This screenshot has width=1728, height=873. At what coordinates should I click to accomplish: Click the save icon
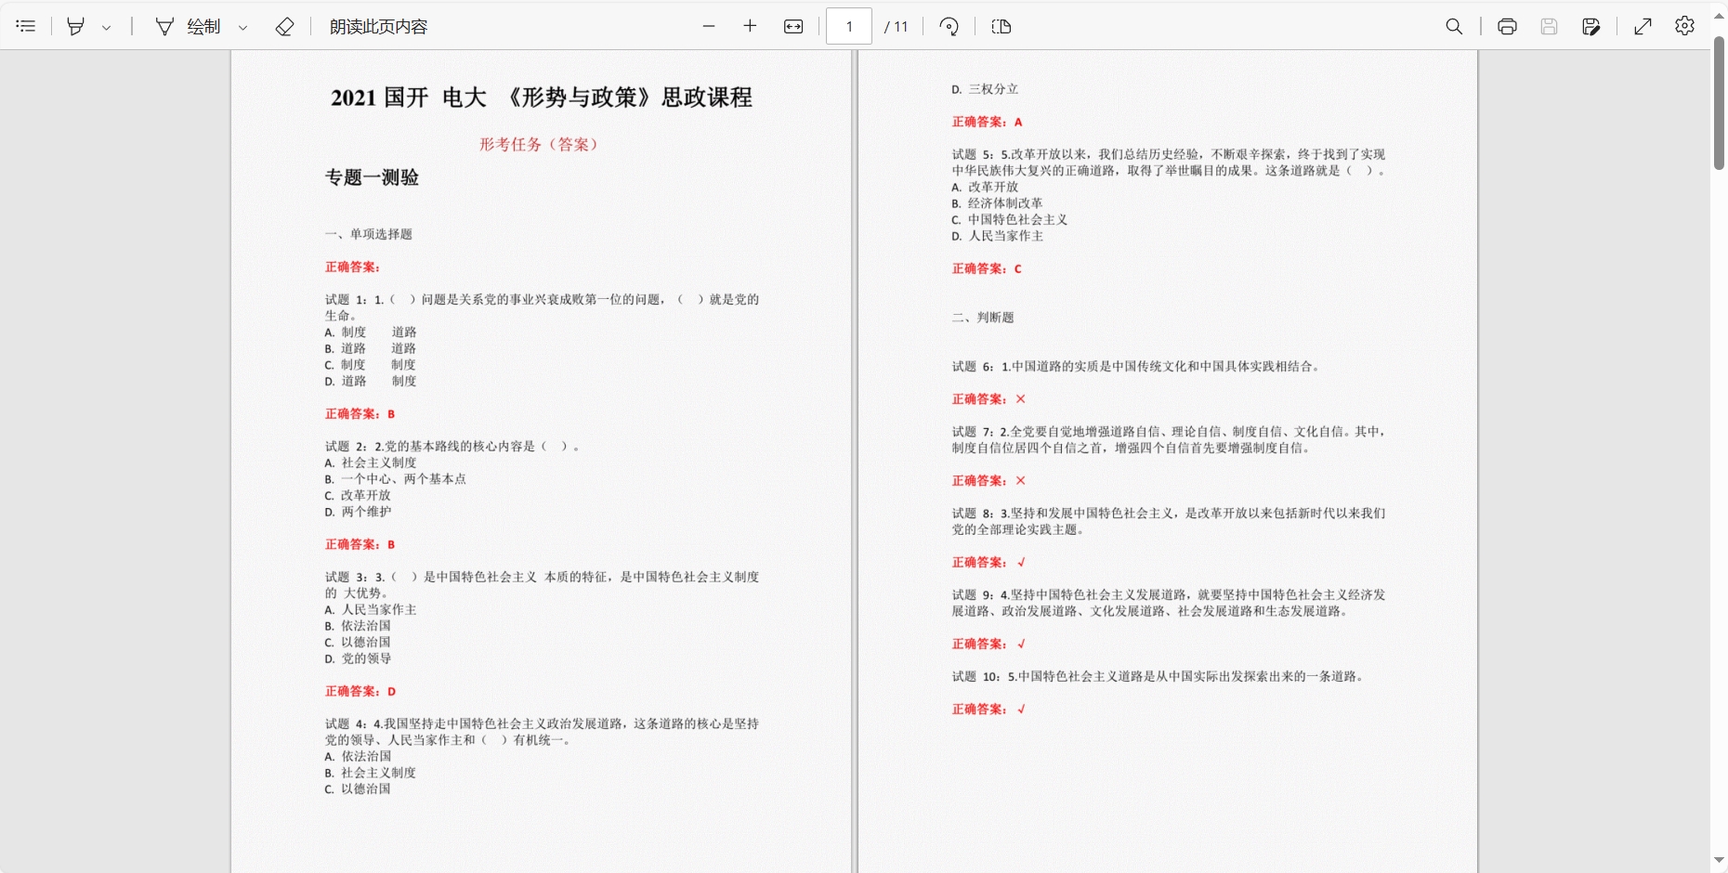[x=1549, y=26]
